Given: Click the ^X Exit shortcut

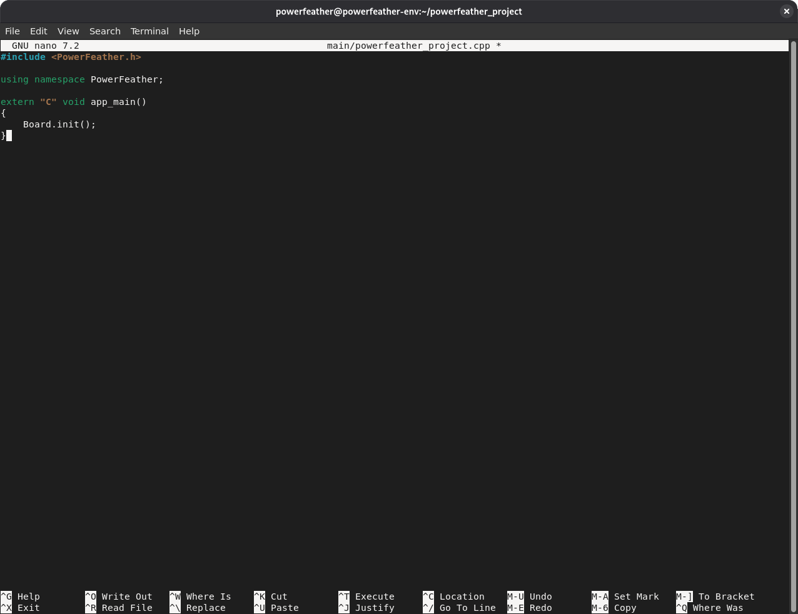Looking at the screenshot, I should (20, 608).
